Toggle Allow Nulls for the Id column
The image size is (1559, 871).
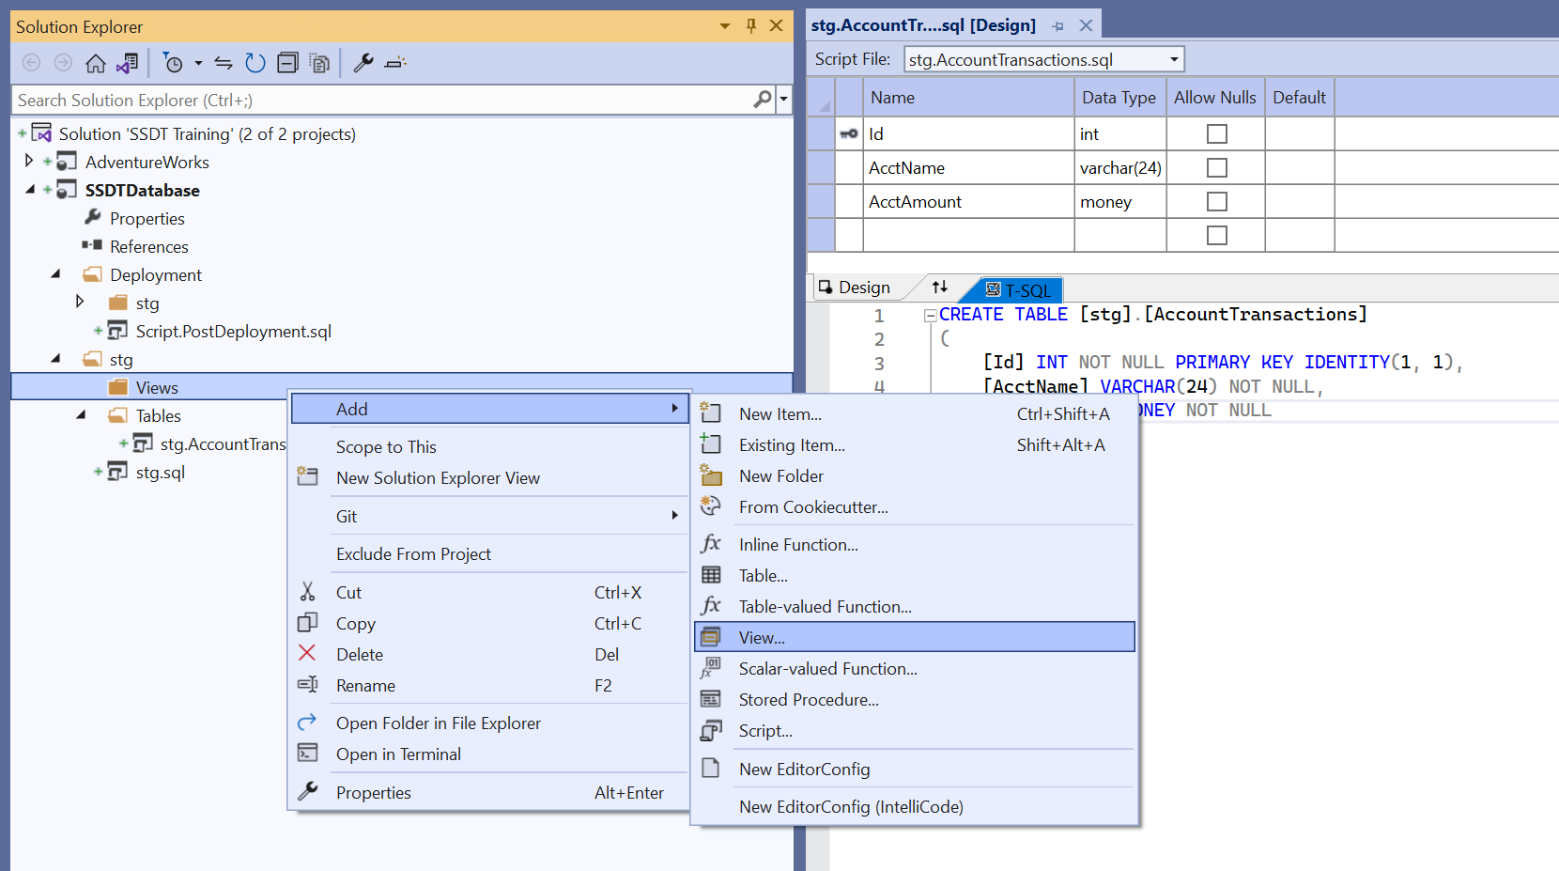coord(1216,134)
